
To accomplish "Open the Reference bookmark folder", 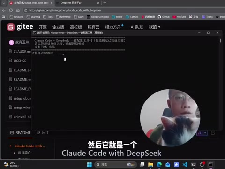I will click(63, 17).
